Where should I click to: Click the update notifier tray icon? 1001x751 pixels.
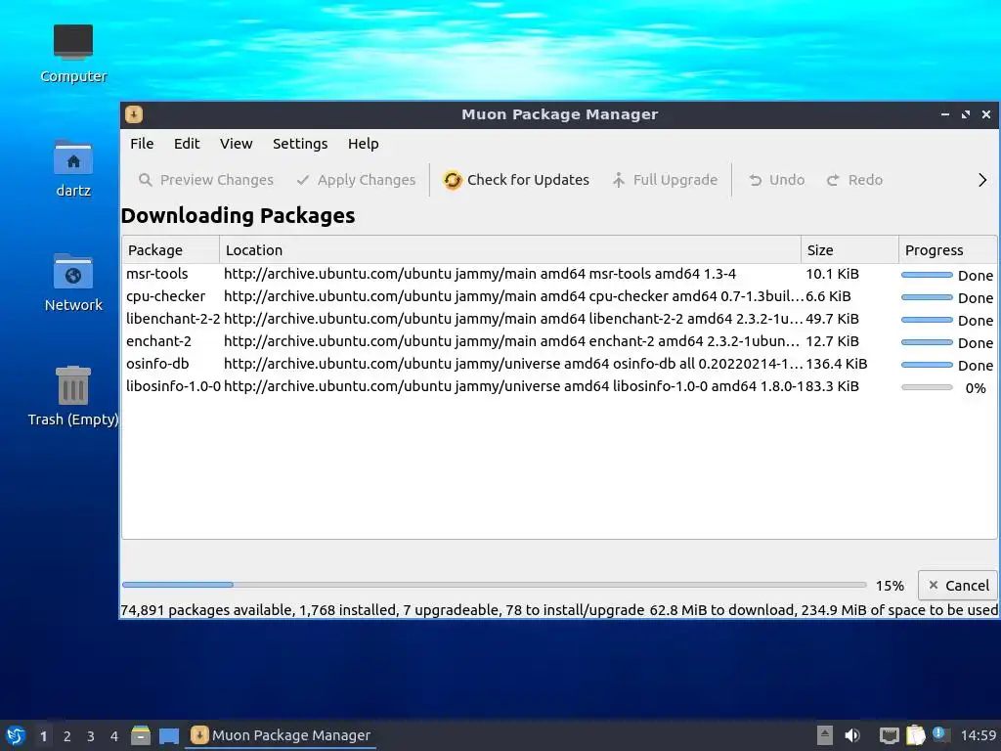pos(940,734)
